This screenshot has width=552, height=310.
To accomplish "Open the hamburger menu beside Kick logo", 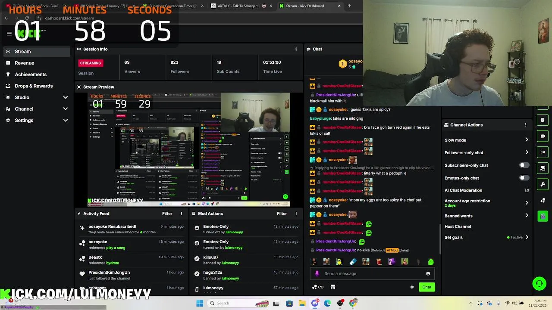I will click(9, 34).
